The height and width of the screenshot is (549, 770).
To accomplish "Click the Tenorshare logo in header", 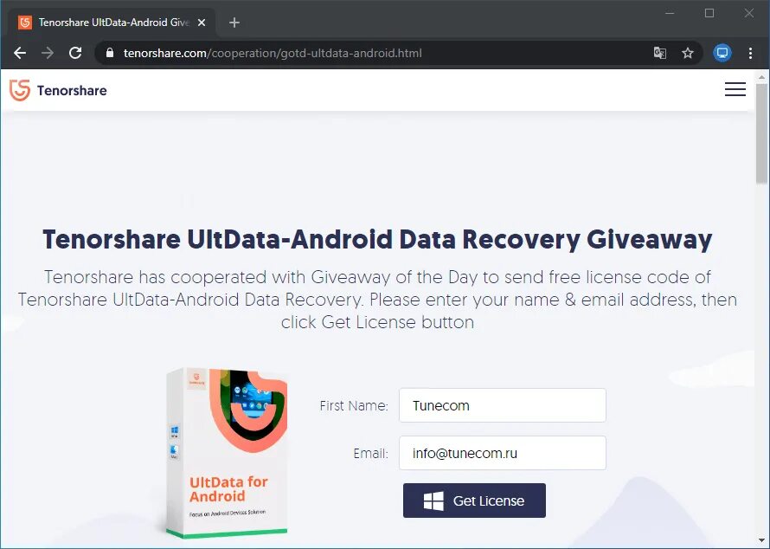I will (x=58, y=90).
